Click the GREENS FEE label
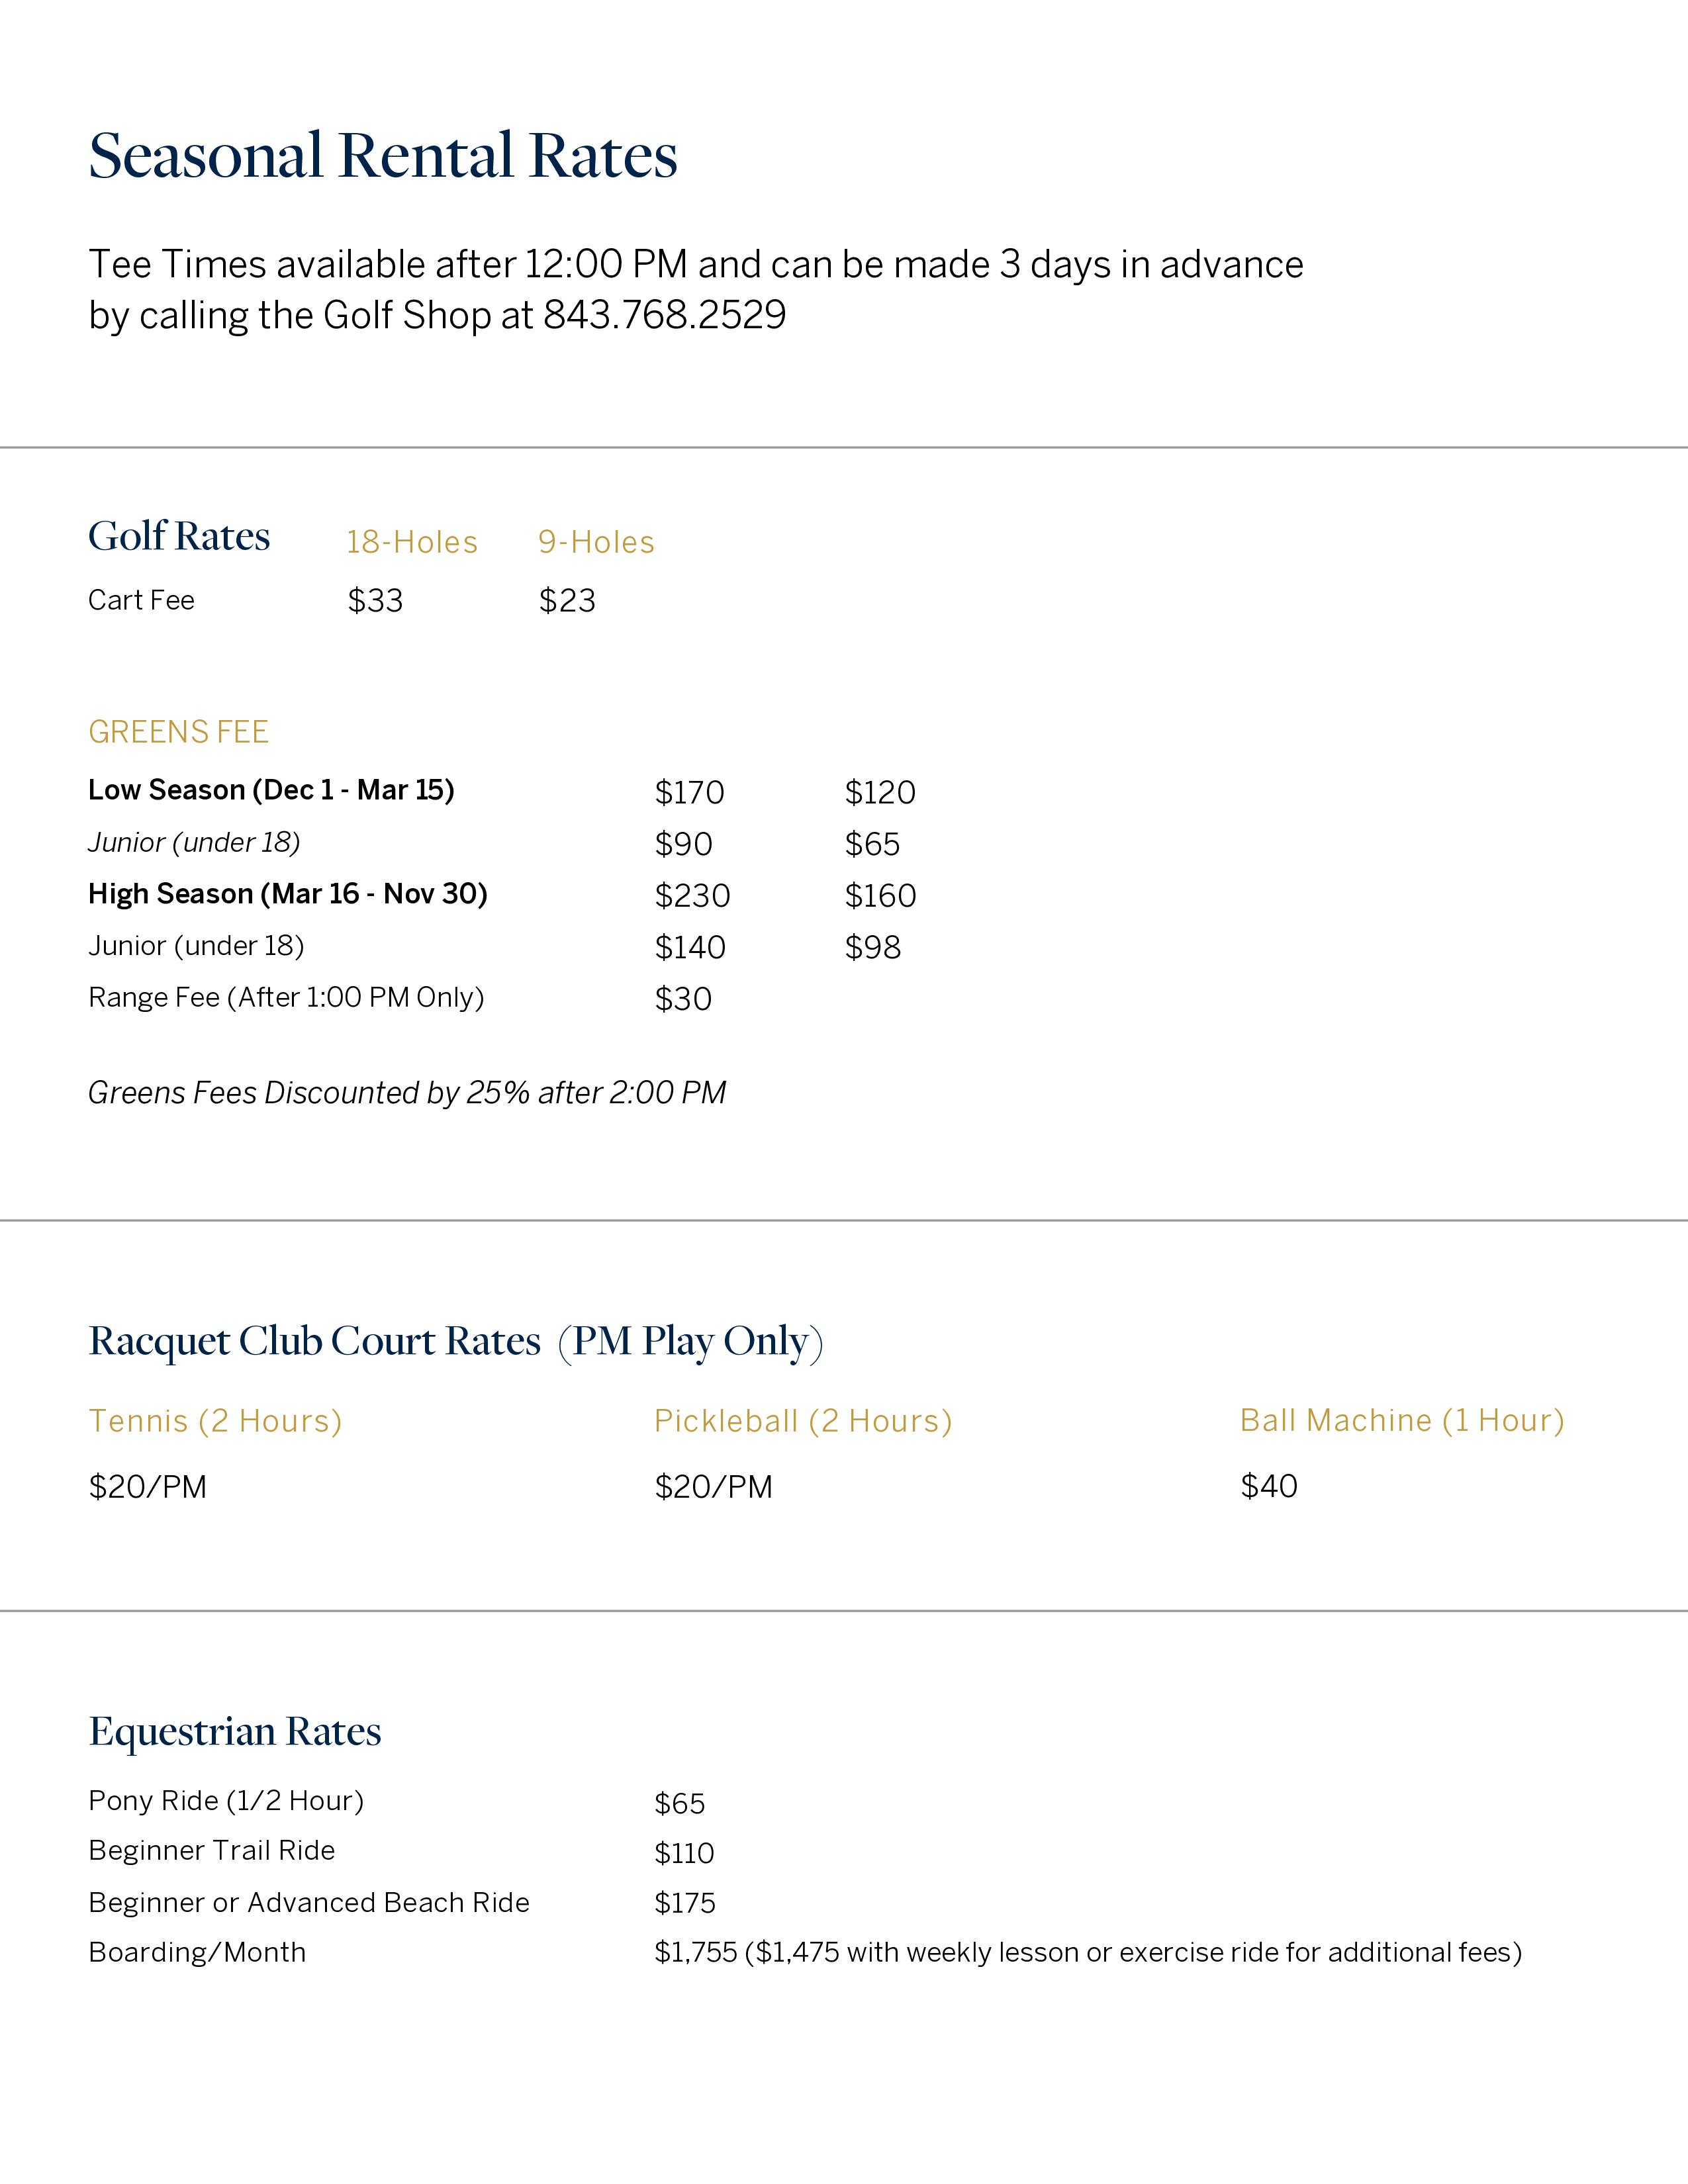Screen dimensions: 1688x2184 click(178, 732)
